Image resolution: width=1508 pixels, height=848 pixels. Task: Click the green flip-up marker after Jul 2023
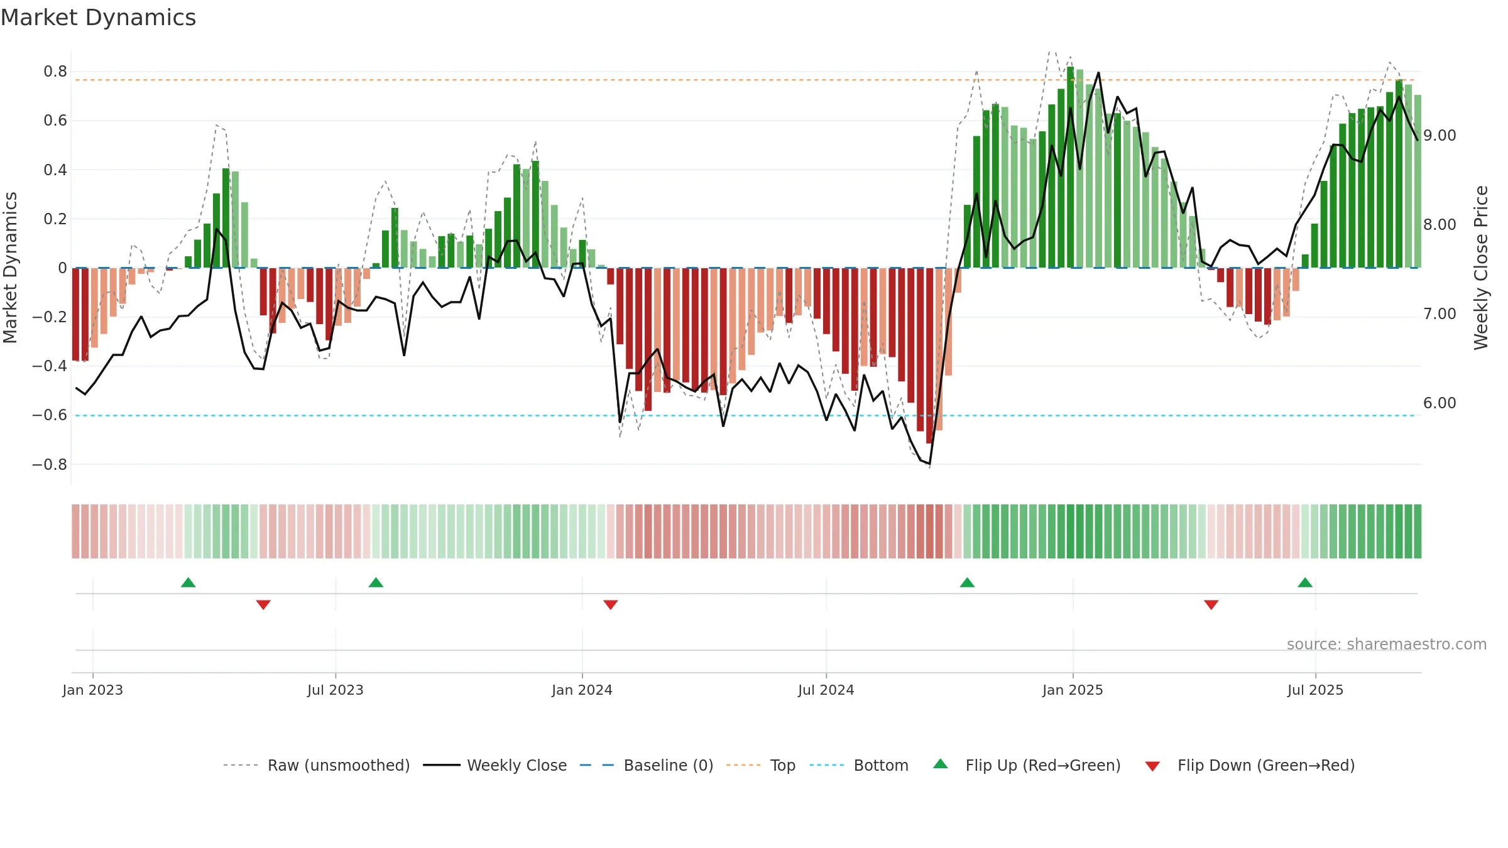[376, 582]
